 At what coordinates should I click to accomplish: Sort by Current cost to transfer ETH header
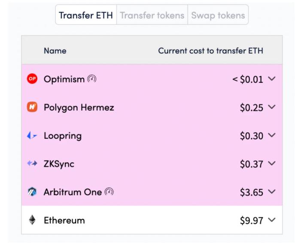point(210,51)
